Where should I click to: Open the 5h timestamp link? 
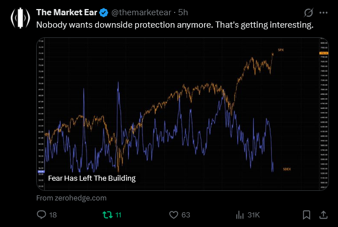point(183,12)
